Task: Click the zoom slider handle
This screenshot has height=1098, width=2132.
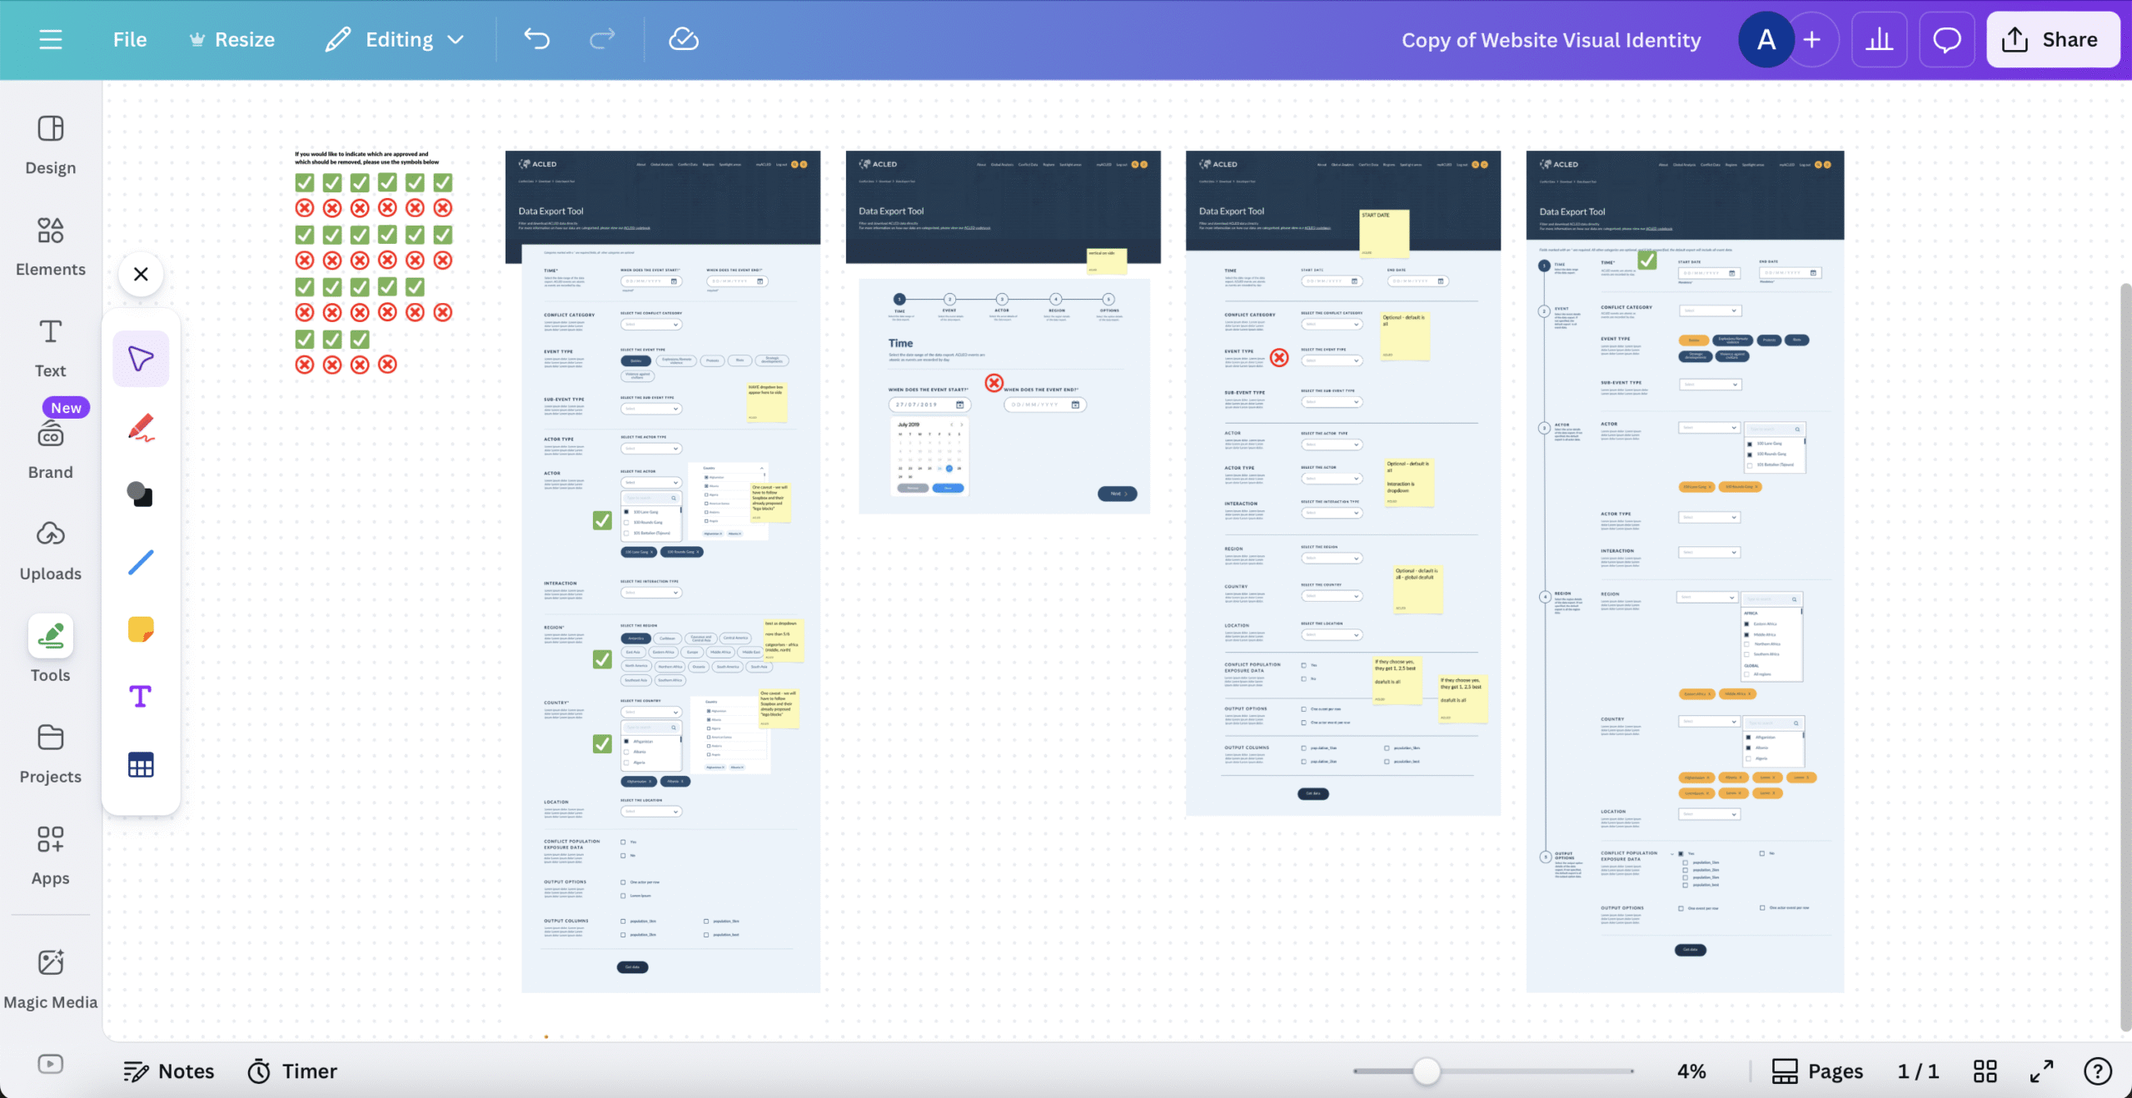Action: tap(1427, 1071)
